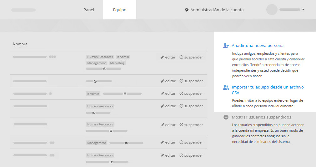
Task: Click the Nombre column header
Action: (x=20, y=44)
